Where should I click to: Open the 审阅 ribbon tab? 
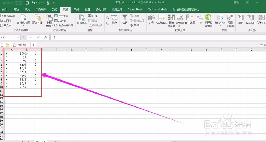[76, 10]
